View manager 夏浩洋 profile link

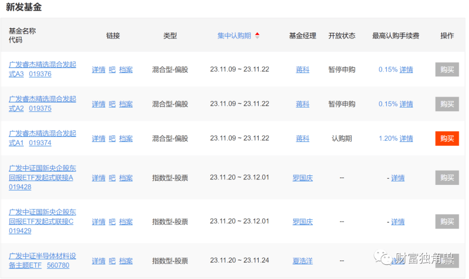pos(302,261)
